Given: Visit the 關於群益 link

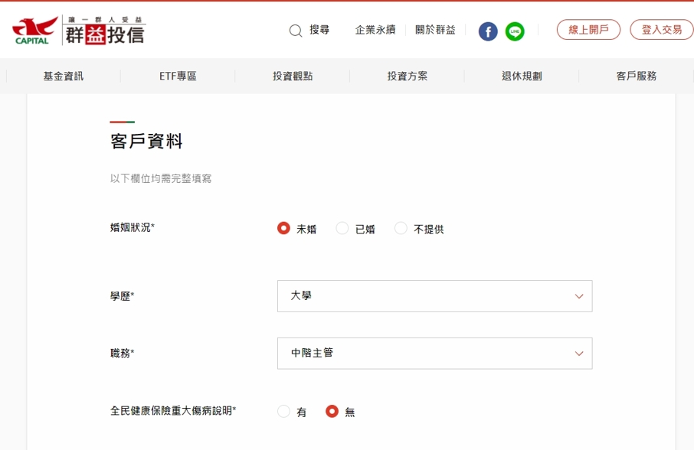Looking at the screenshot, I should [435, 30].
